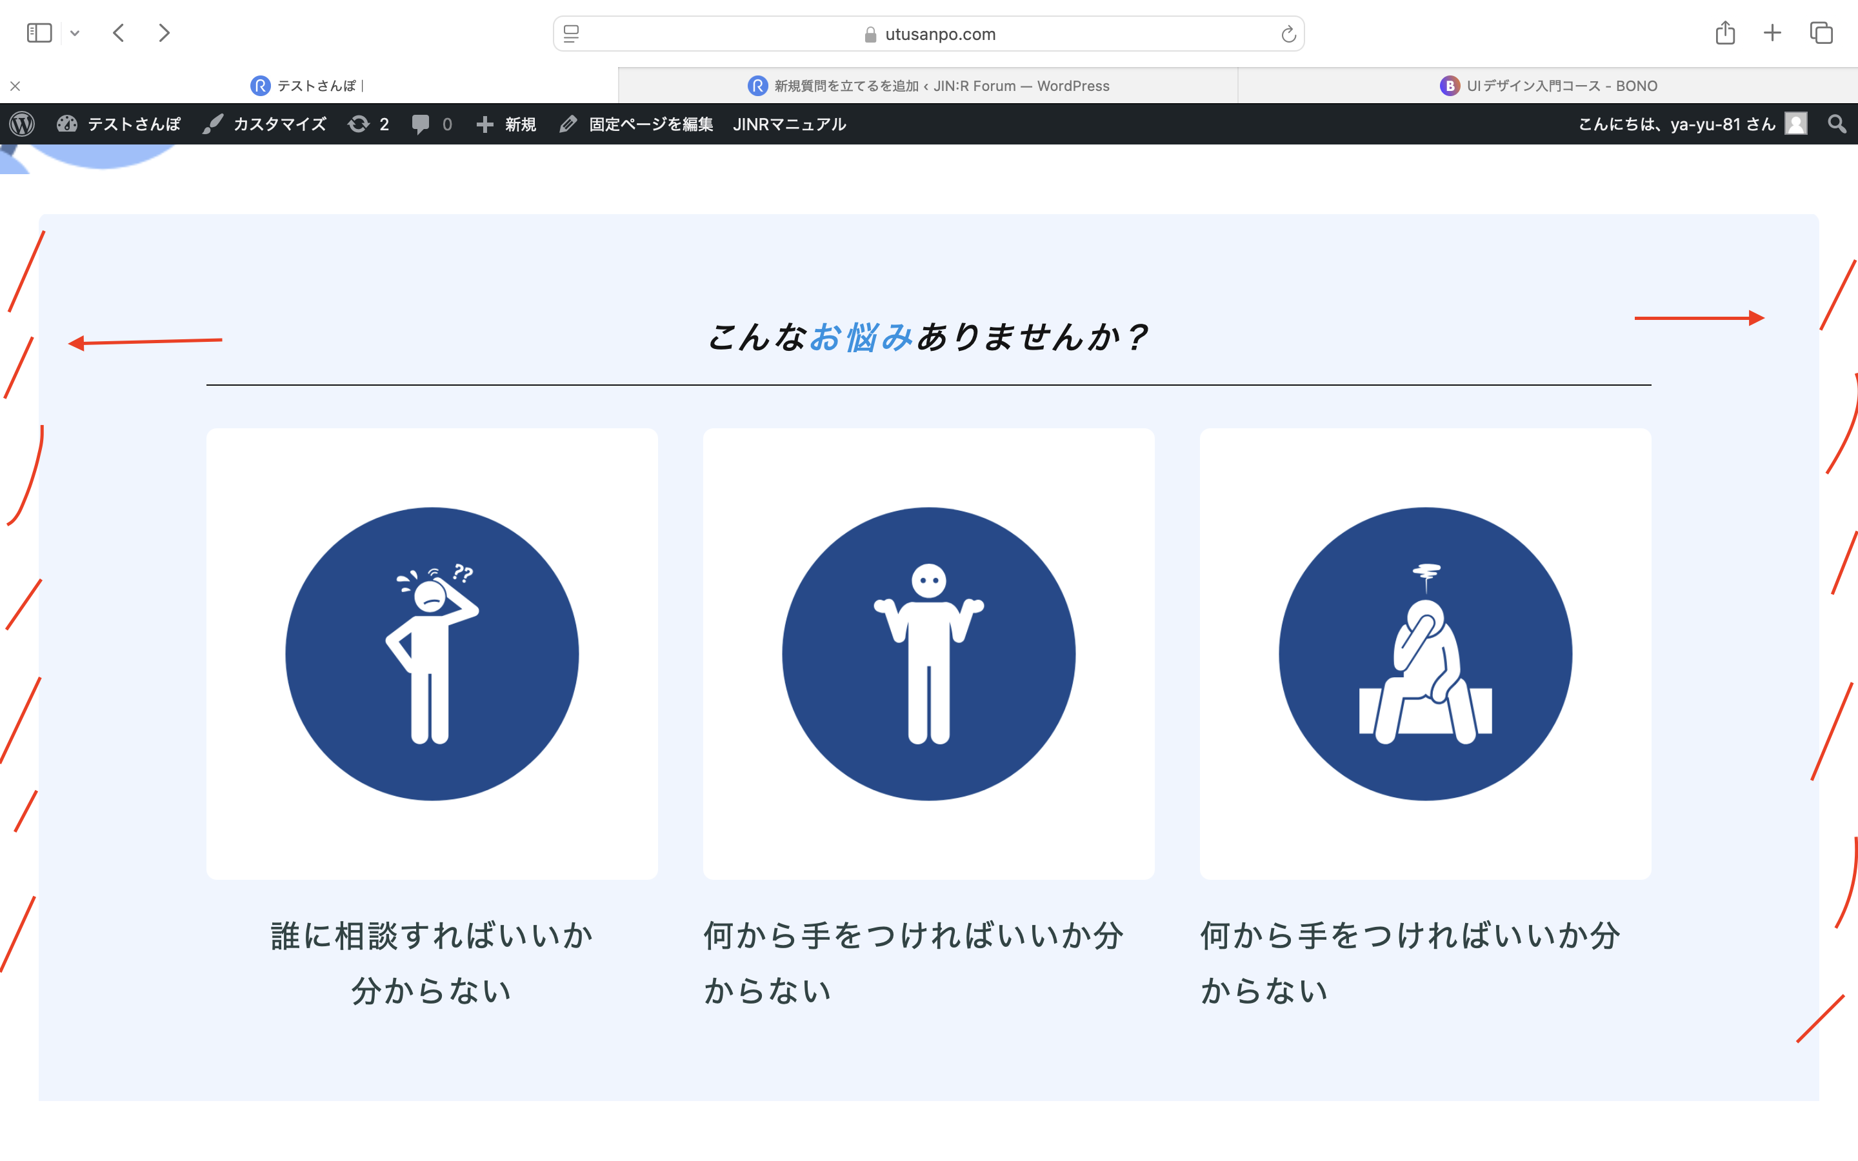Switch to the UIデザイン入門コース BONO tab
Viewport: 1858px width, 1161px height.
(x=1548, y=85)
